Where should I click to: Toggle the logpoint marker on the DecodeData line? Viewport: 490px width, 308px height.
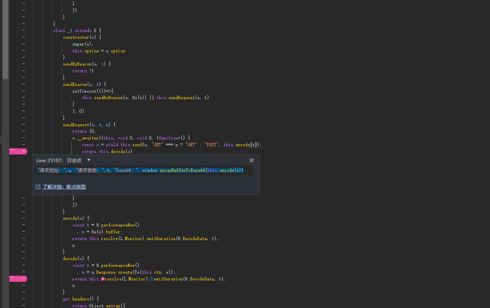click(x=18, y=279)
